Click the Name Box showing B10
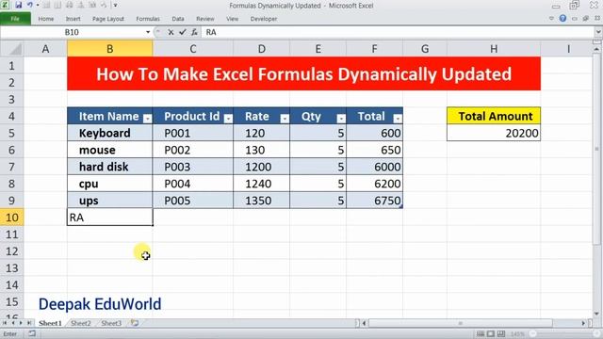The width and height of the screenshot is (603, 339). click(x=72, y=32)
